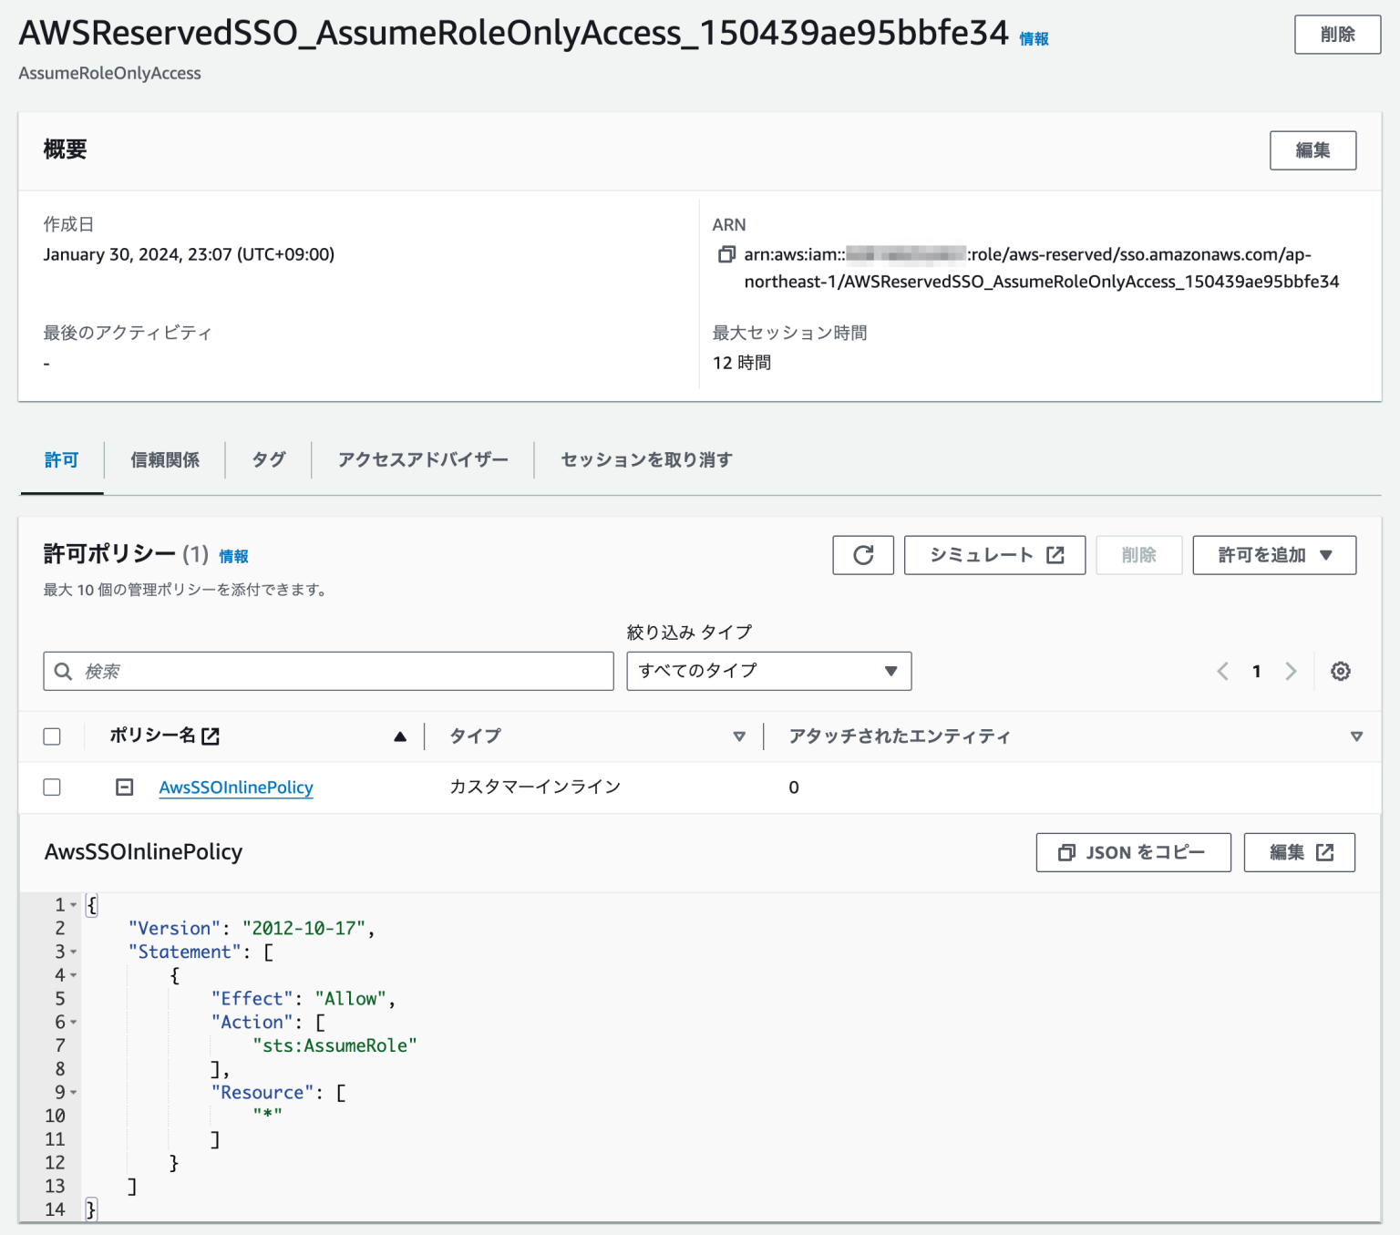Click the sort arrow on ポリシー名 column
The image size is (1400, 1235).
400,736
